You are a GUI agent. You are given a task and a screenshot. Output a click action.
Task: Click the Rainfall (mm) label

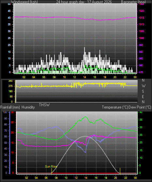point(10,107)
